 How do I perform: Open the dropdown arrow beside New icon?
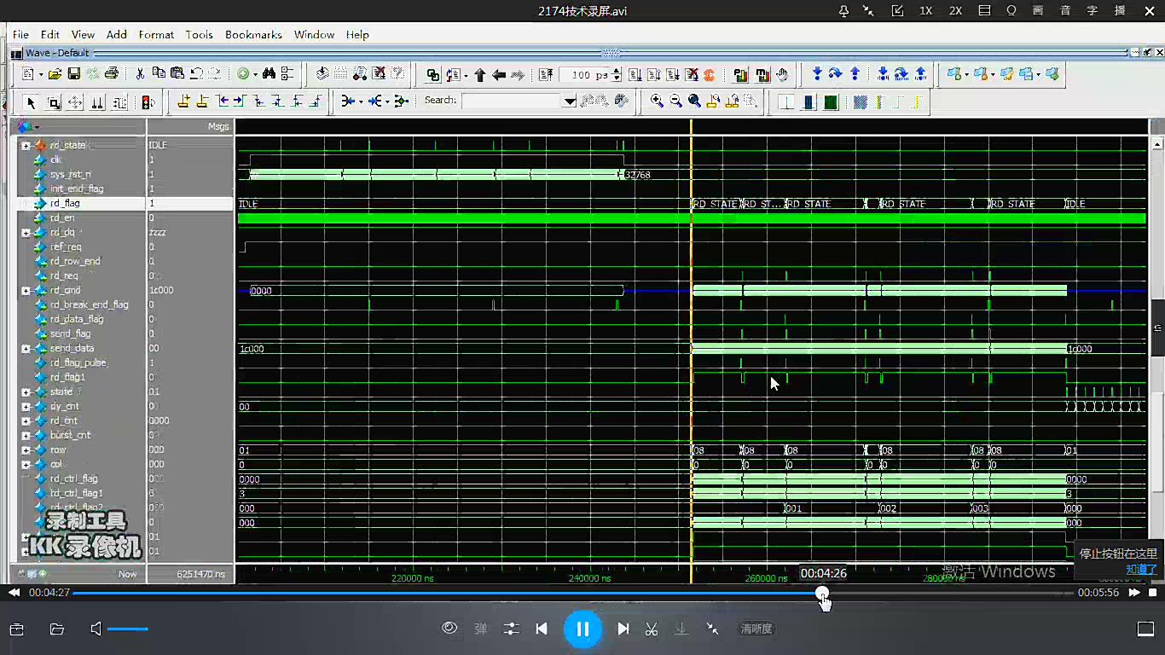pos(40,75)
